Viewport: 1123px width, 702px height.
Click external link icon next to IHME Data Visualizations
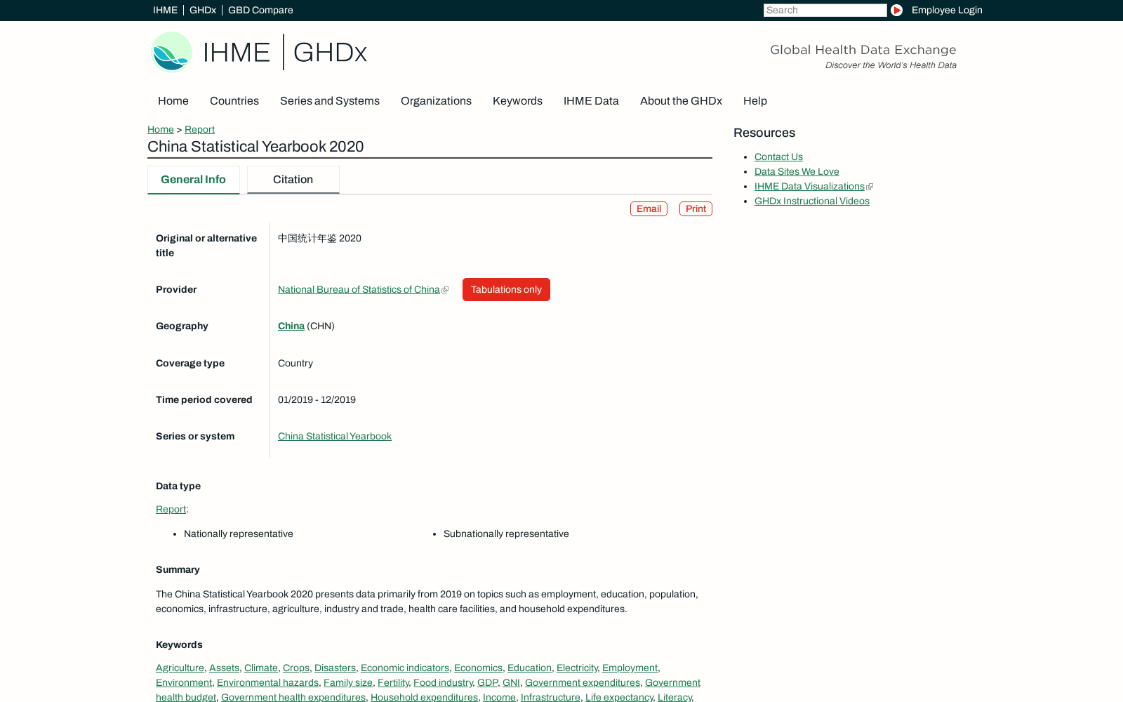point(870,187)
